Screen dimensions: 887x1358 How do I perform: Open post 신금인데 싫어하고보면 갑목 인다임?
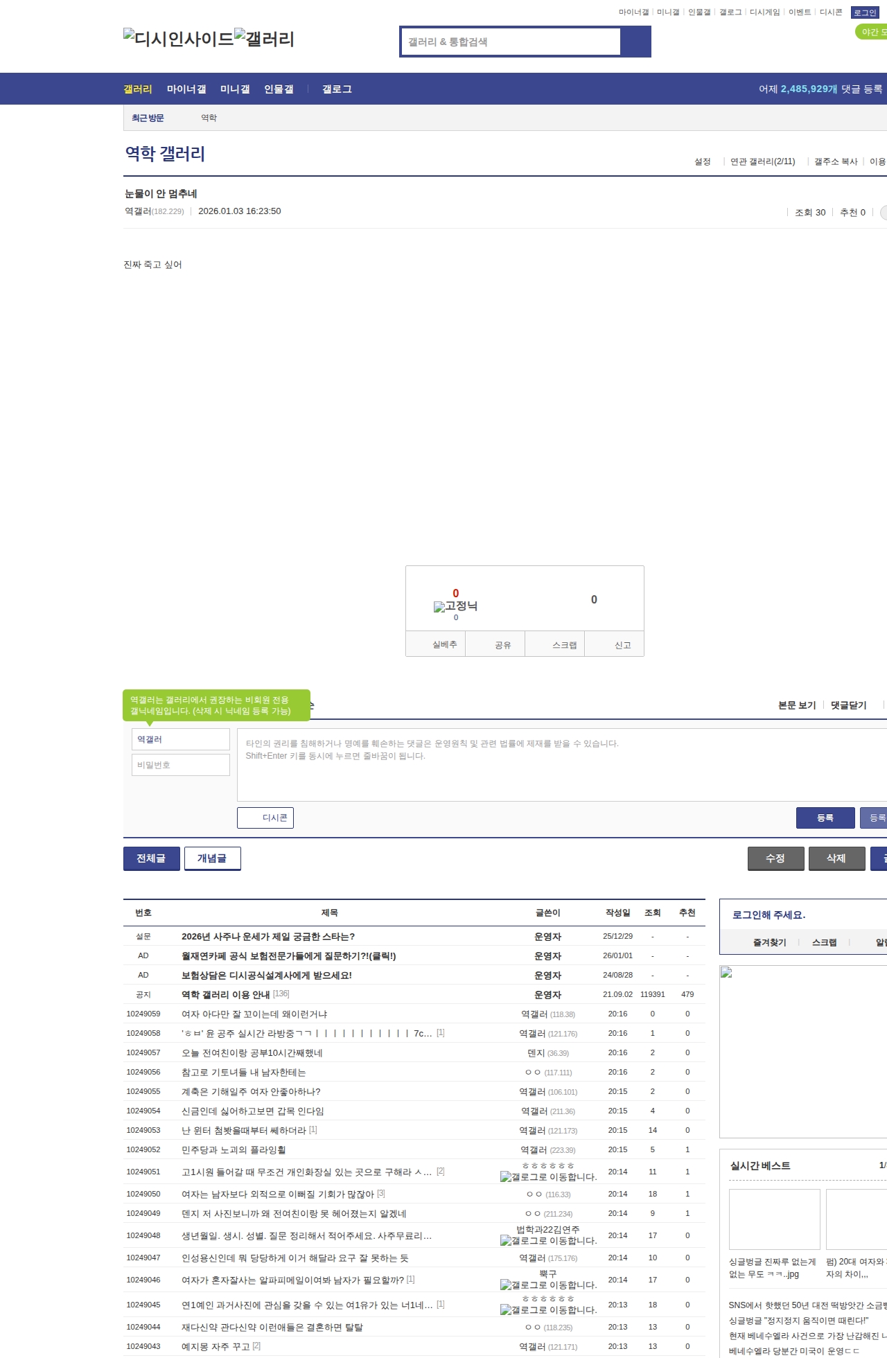253,1111
